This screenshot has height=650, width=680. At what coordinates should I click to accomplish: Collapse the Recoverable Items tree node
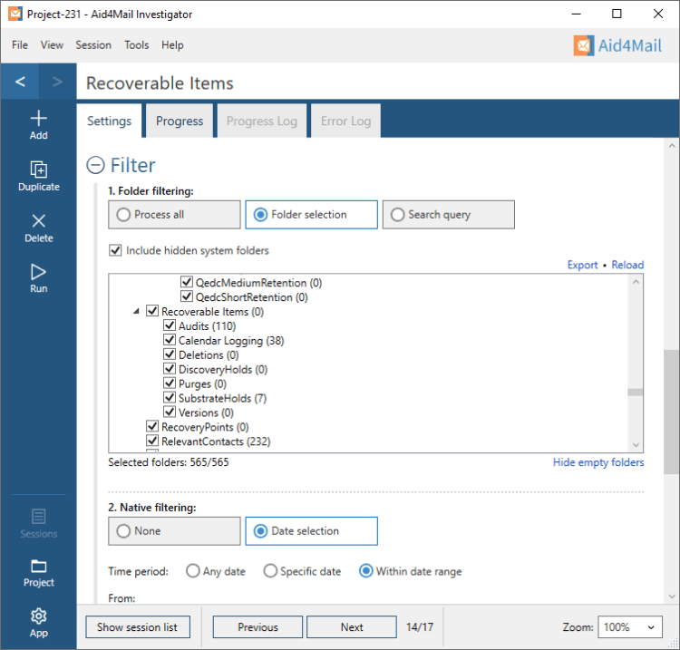pos(136,311)
